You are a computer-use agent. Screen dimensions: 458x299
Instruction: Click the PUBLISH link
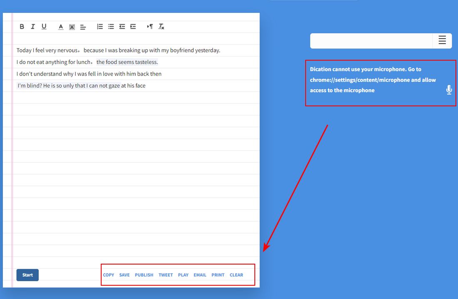tap(144, 275)
